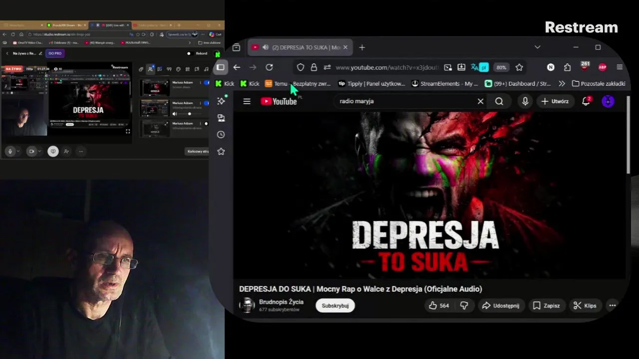Open the list all tabs dropdown arrow
The image size is (639, 359).
pos(537,47)
